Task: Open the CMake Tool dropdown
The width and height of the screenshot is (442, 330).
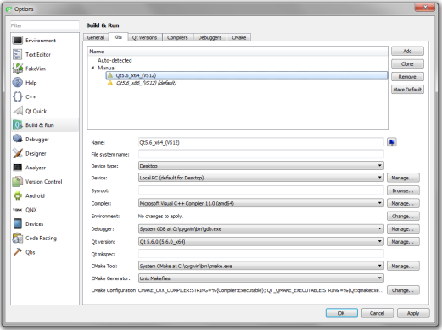Action: coord(260,266)
